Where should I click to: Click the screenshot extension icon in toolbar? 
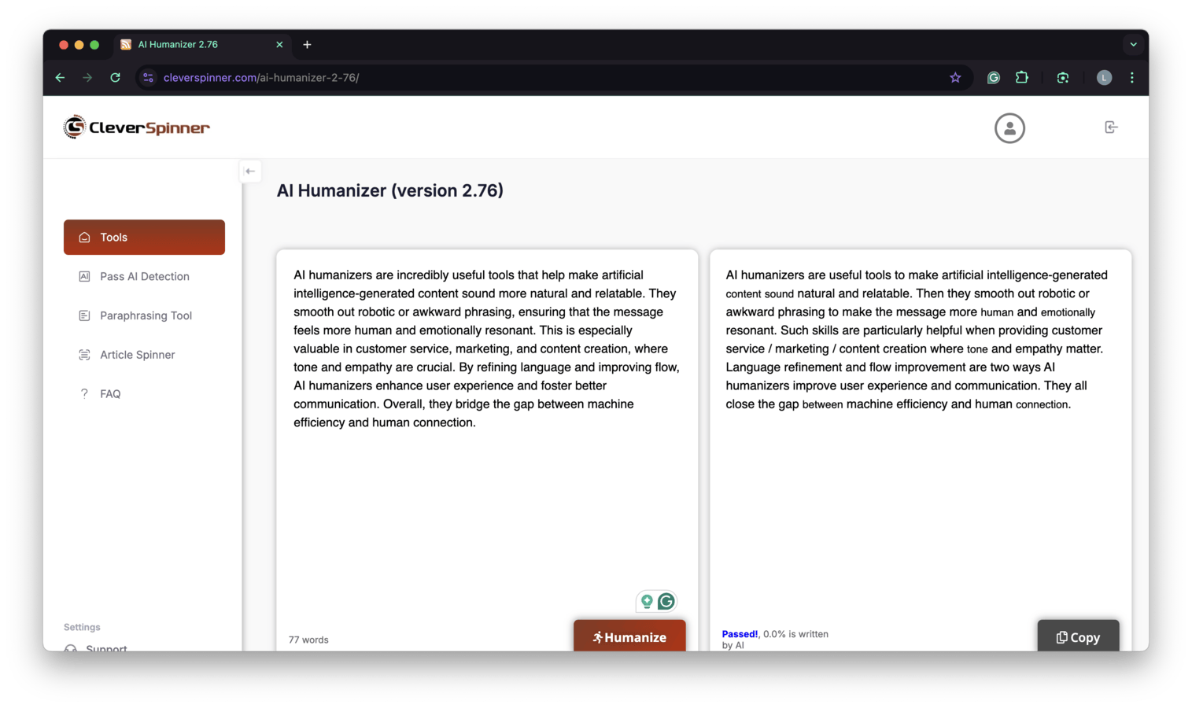point(1063,77)
